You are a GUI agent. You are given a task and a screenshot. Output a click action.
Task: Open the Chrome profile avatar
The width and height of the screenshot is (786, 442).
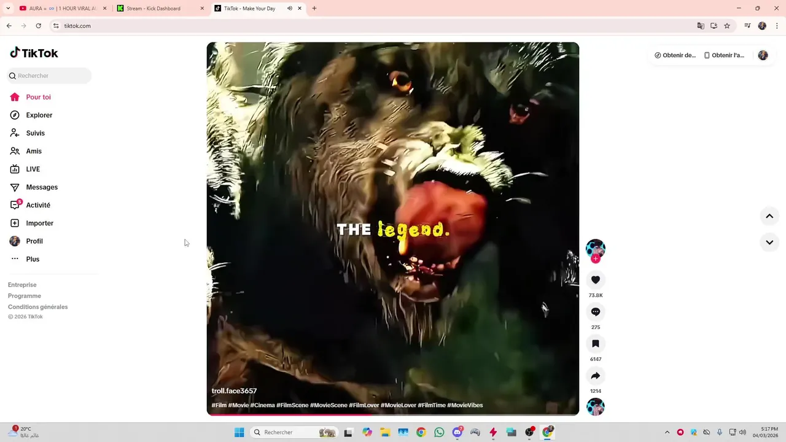(762, 26)
